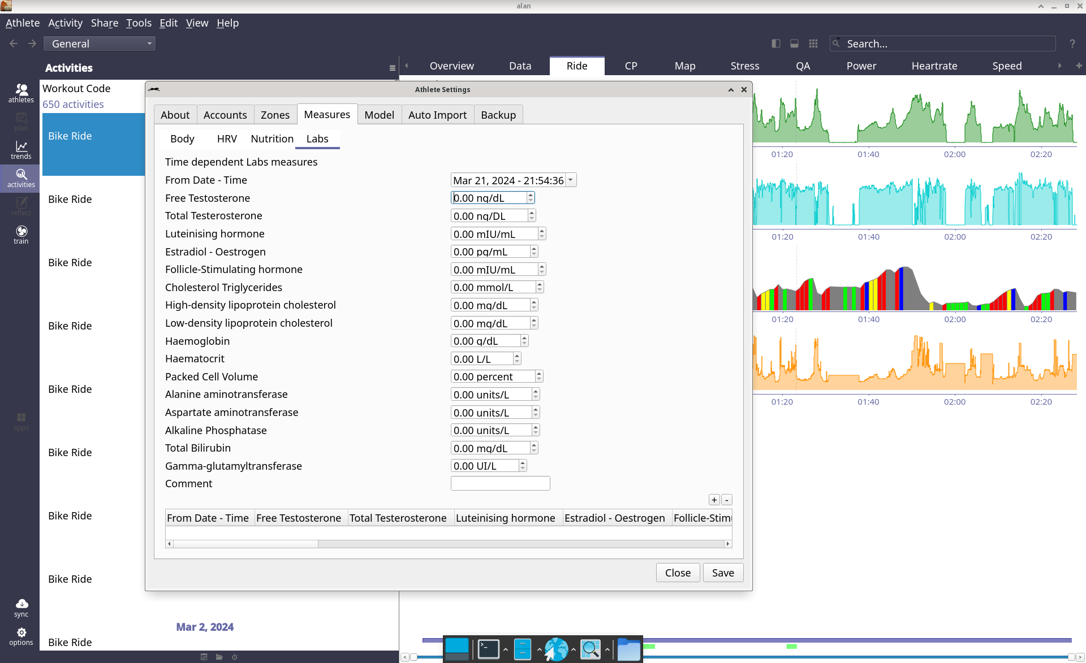Switch to the train view

pos(21,235)
